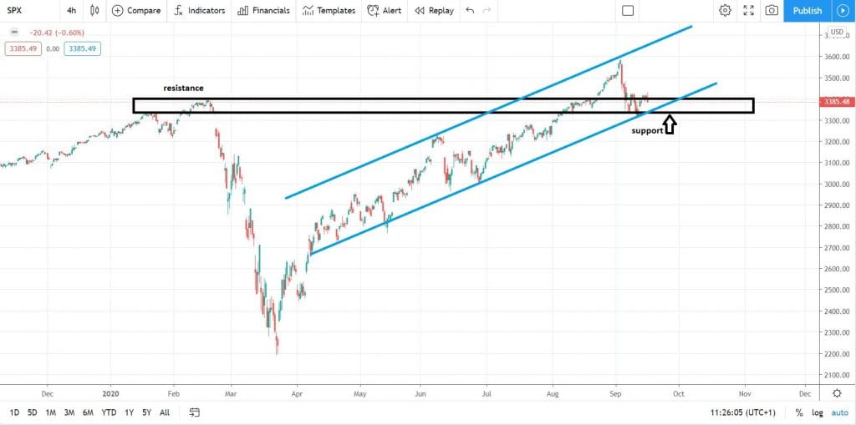Open chart settings gear in top toolbar

725,11
